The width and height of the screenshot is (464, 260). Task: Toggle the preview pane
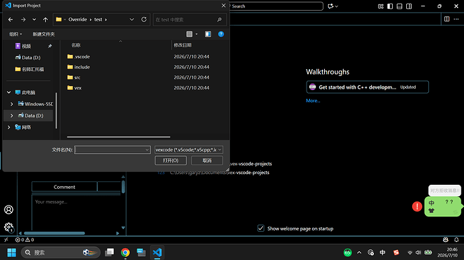(x=208, y=34)
